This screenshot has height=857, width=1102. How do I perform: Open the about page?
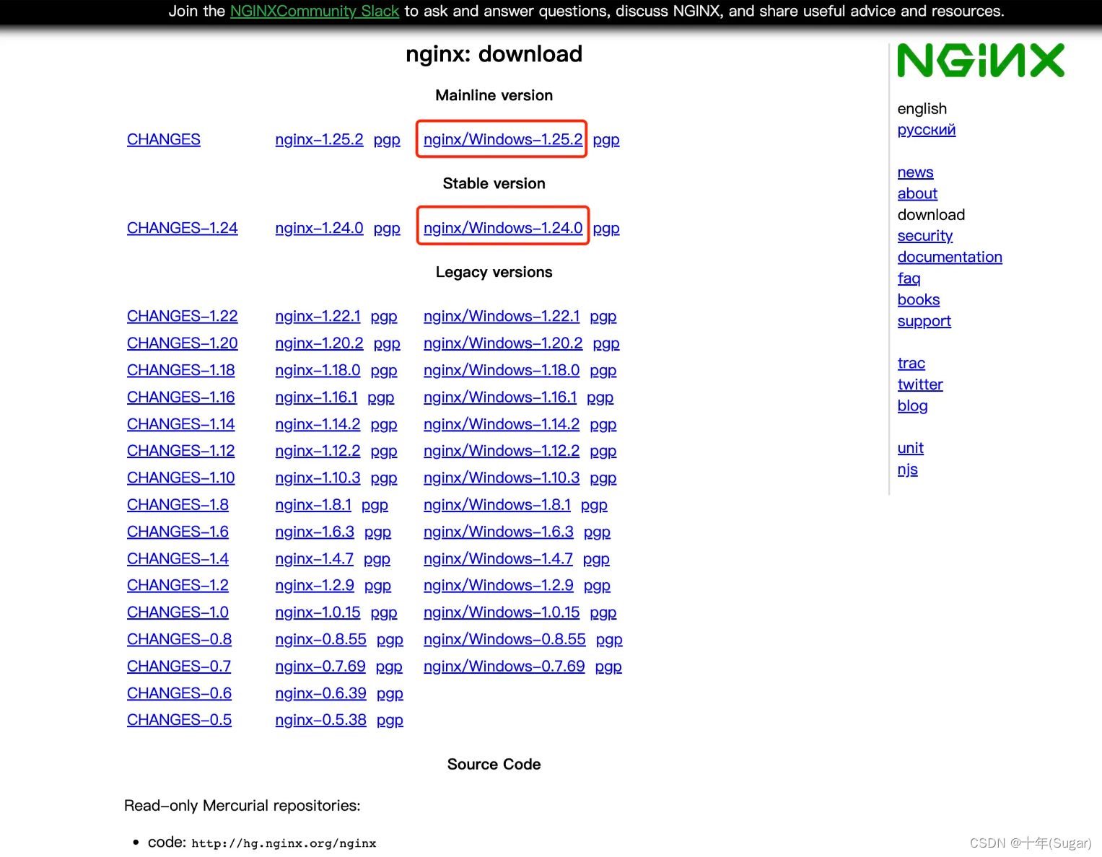point(917,194)
